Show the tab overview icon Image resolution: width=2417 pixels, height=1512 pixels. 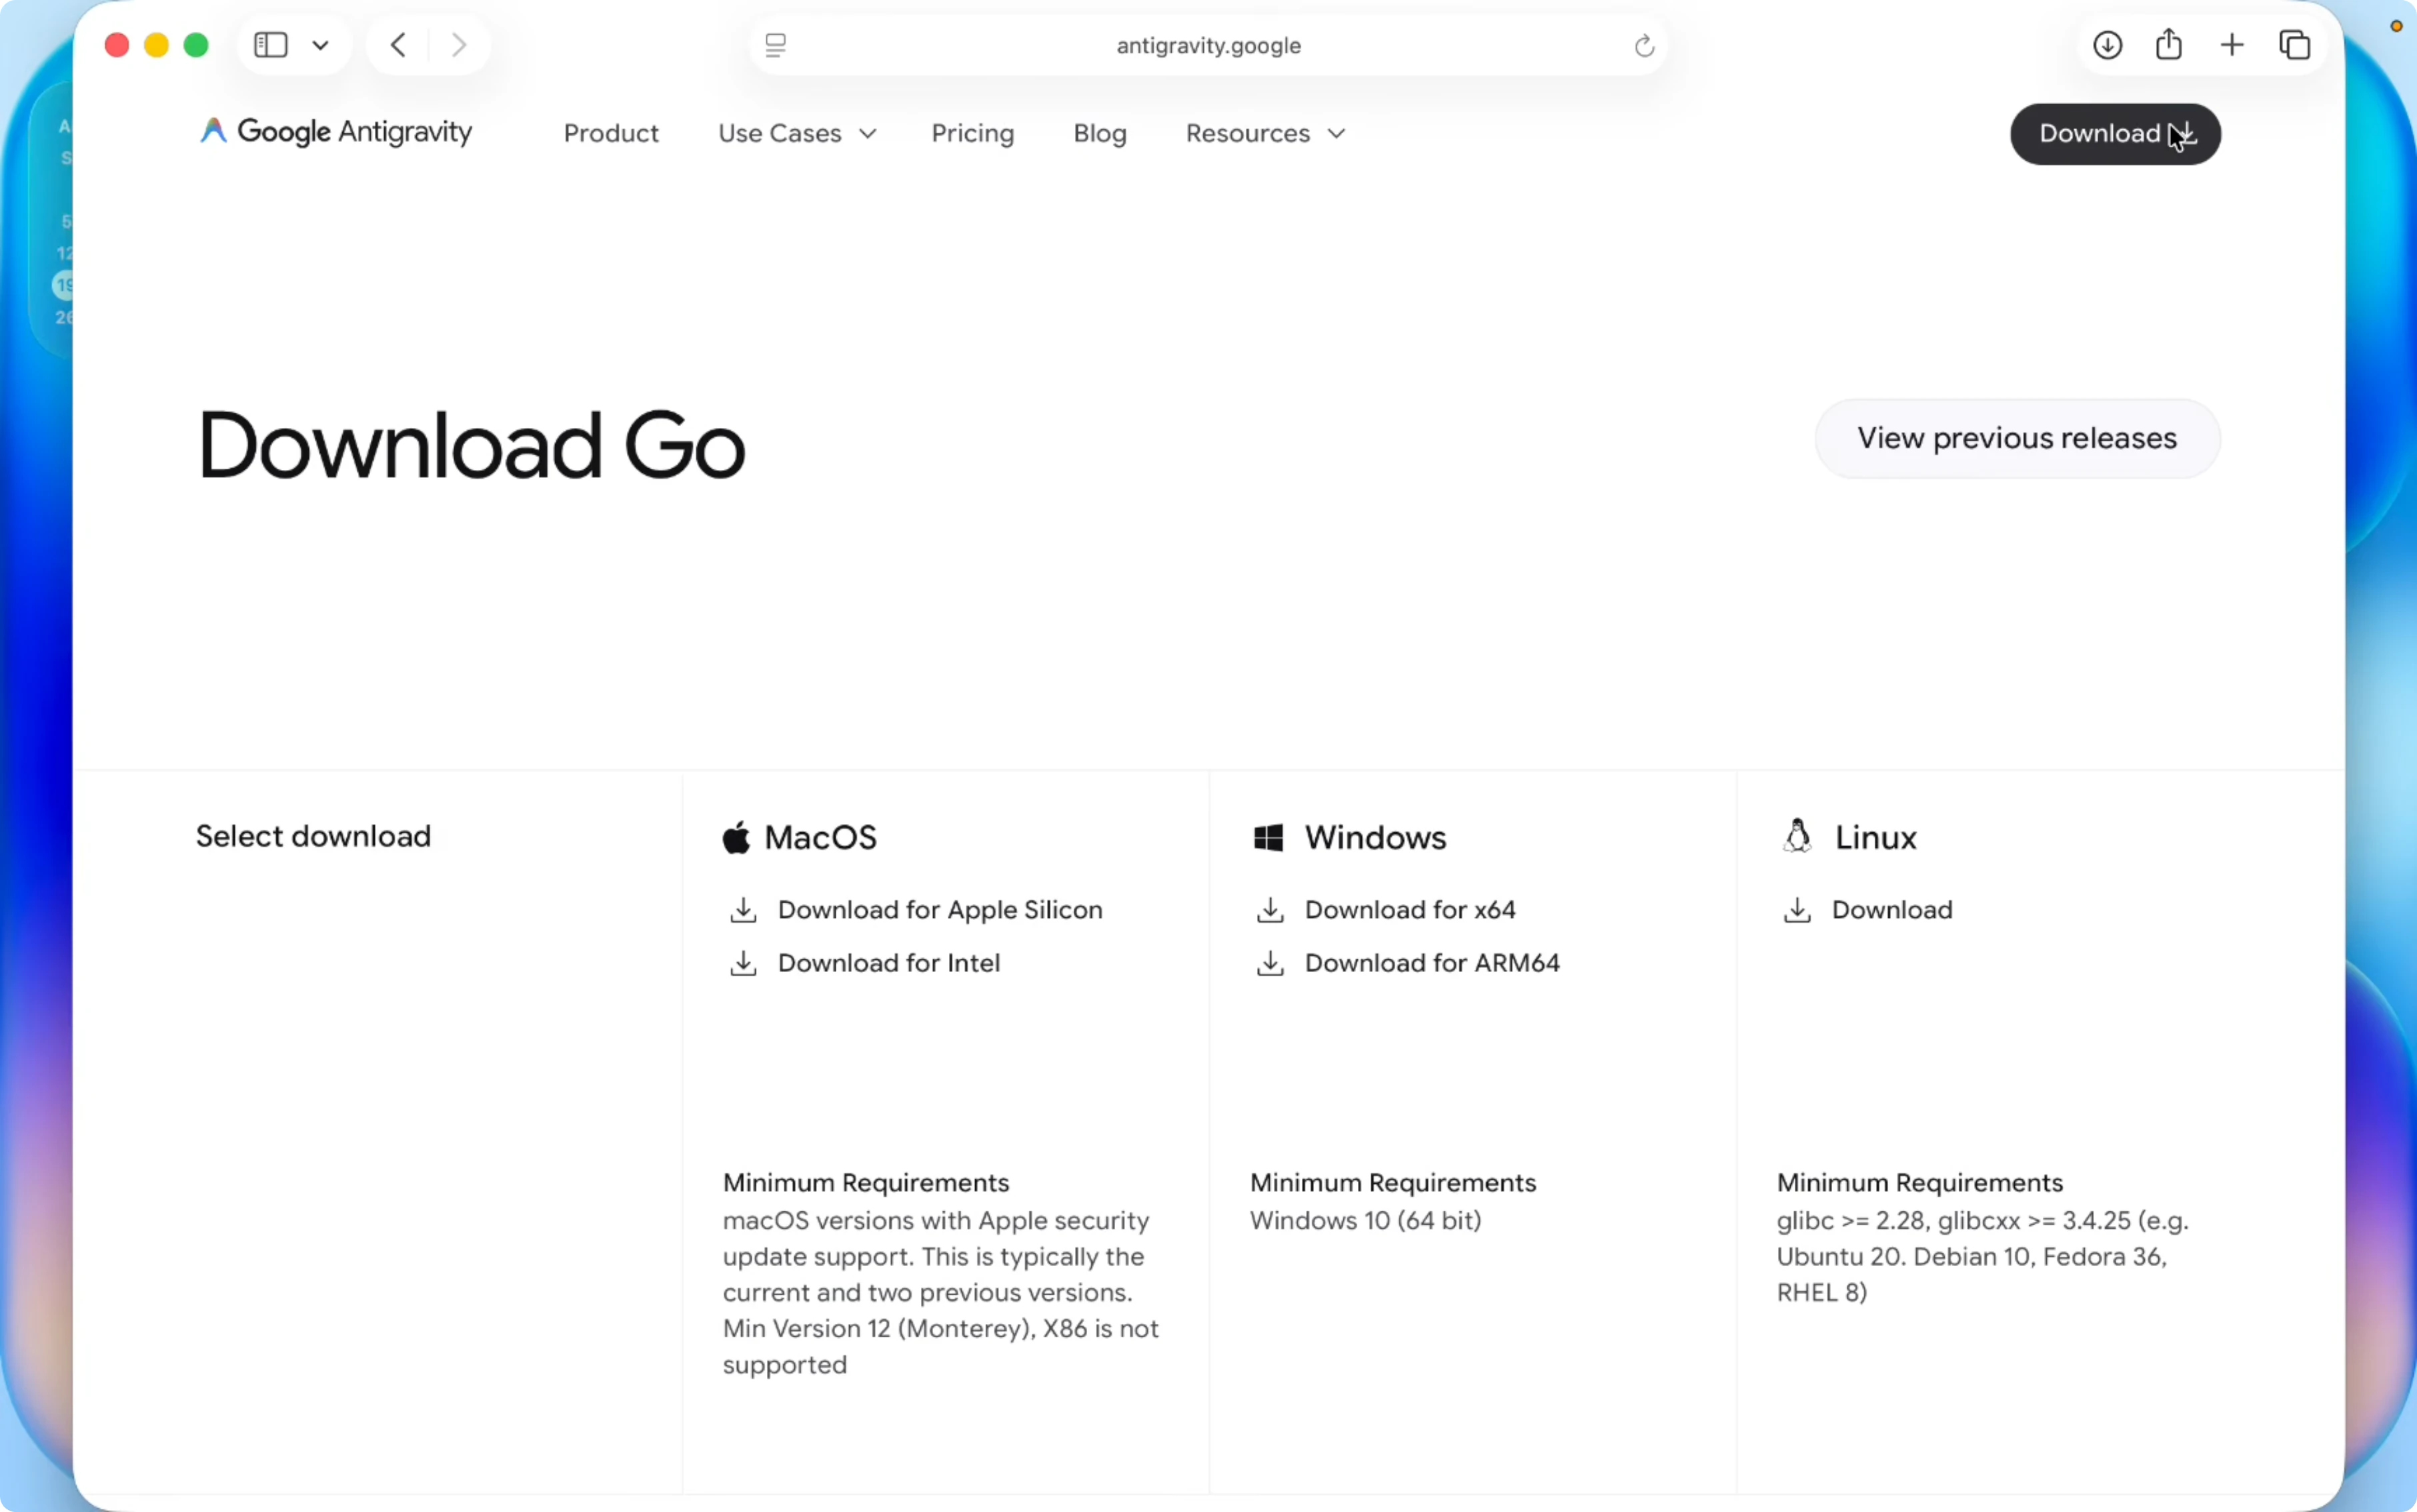(2295, 45)
